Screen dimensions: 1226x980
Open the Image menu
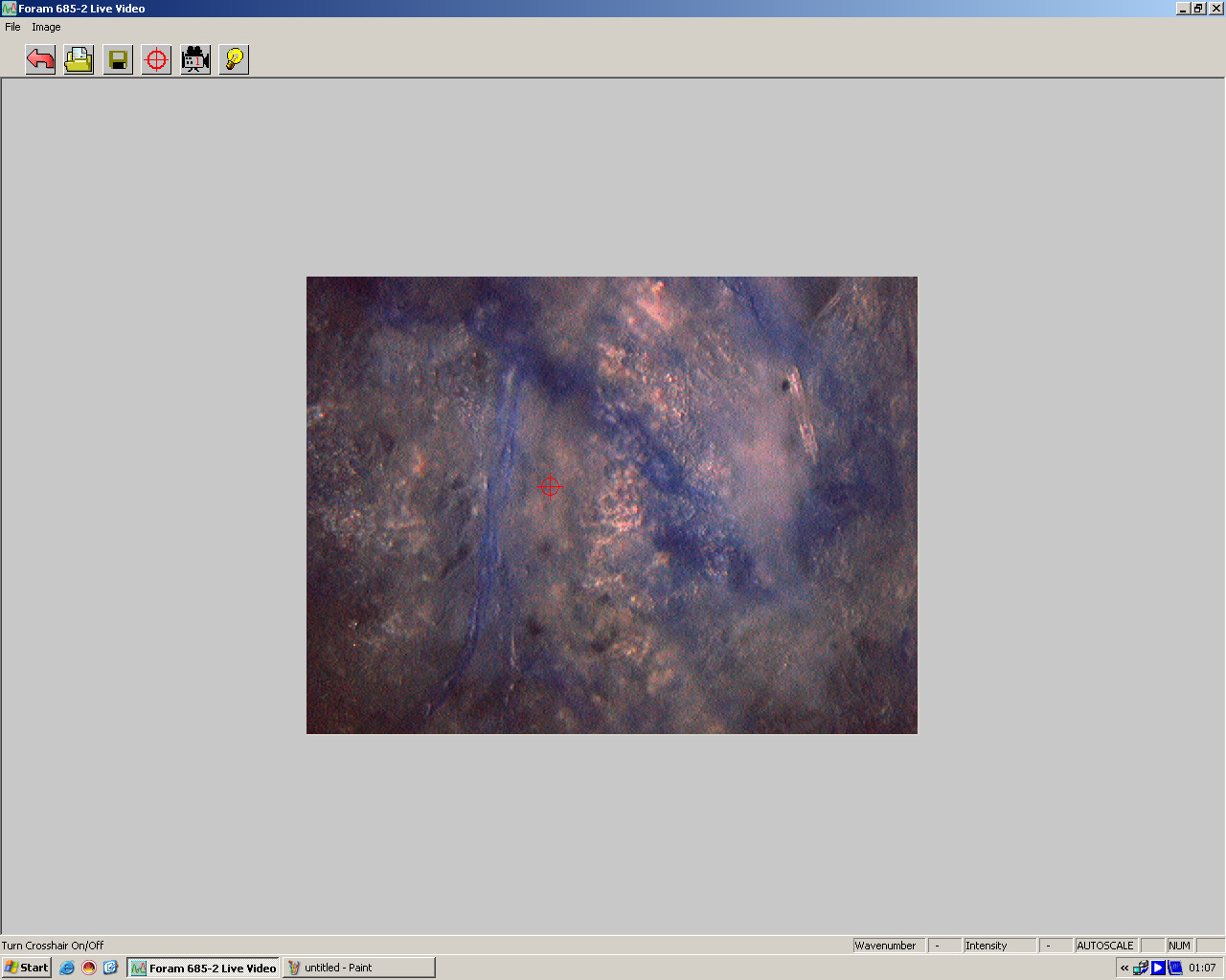click(x=46, y=27)
